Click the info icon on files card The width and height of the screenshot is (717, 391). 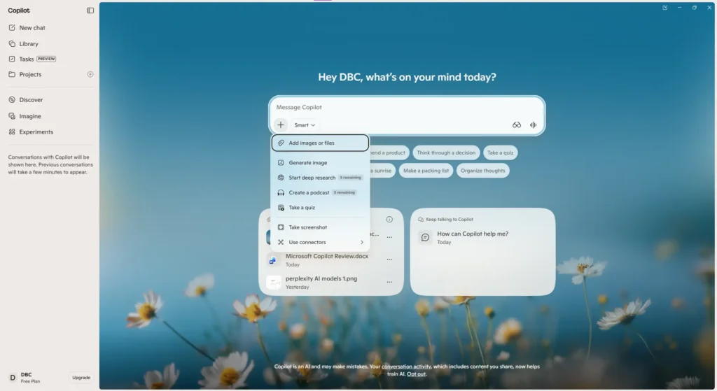[389, 220]
